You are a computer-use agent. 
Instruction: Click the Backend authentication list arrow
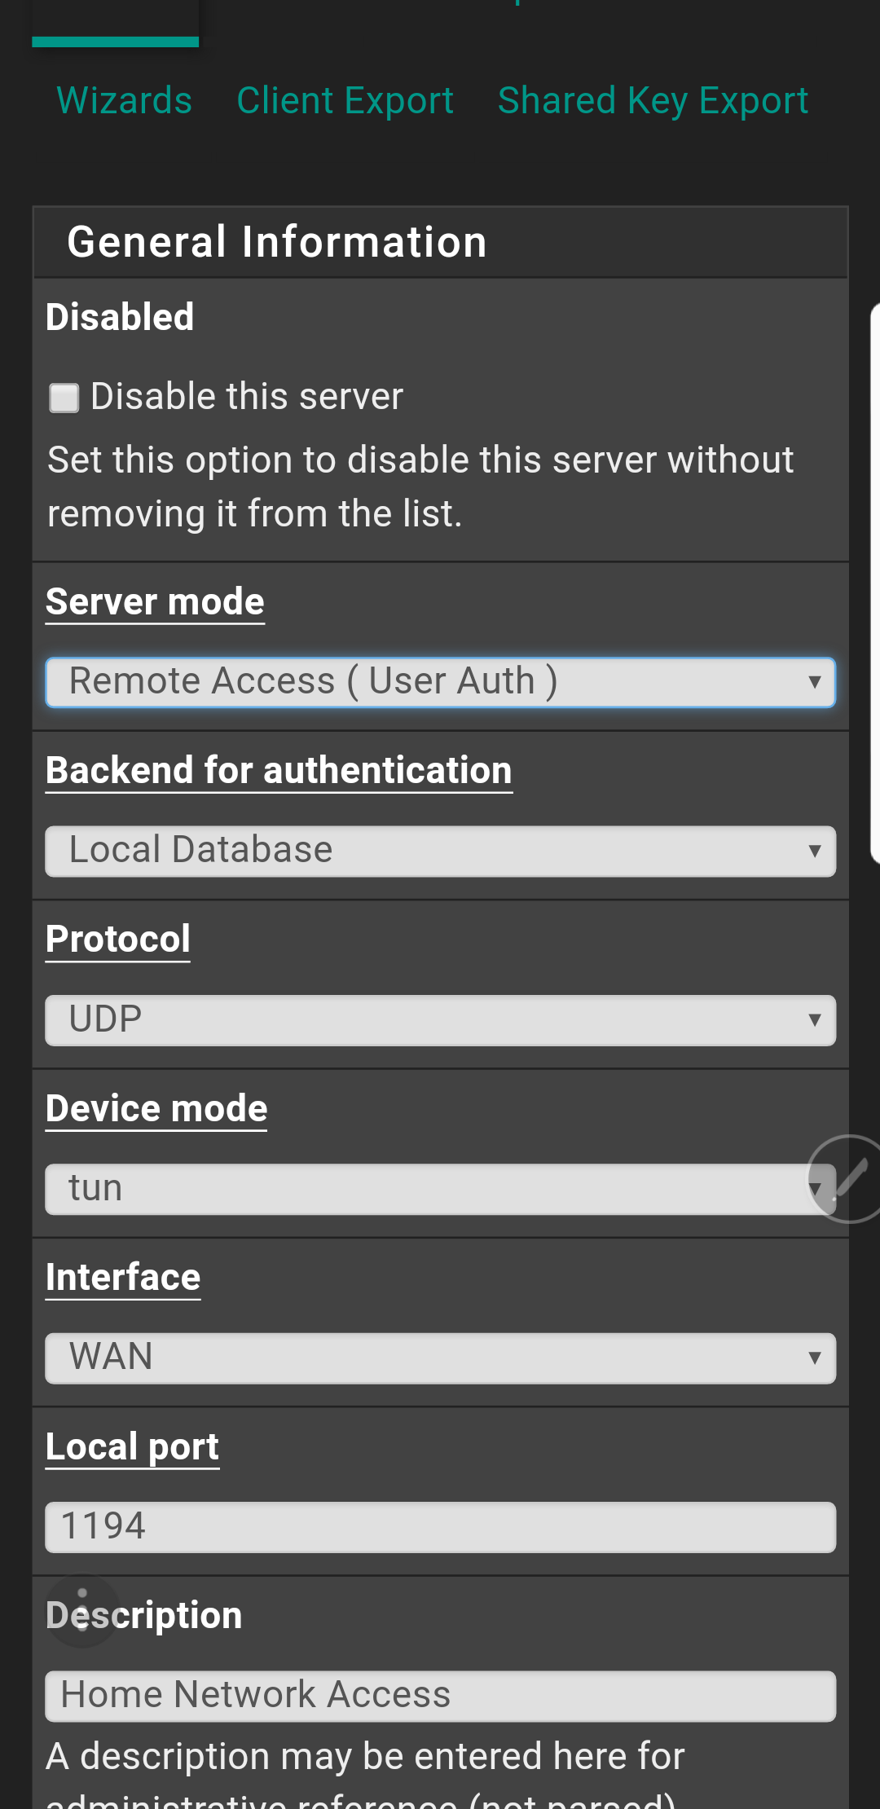click(x=814, y=852)
